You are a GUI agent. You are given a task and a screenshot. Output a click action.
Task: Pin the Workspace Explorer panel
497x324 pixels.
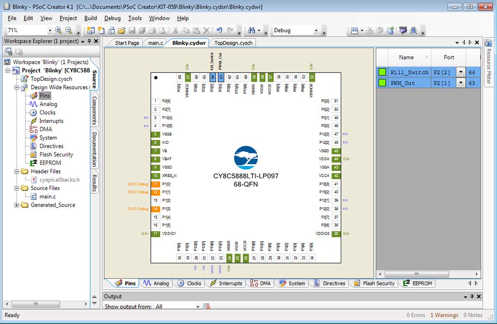[89, 41]
